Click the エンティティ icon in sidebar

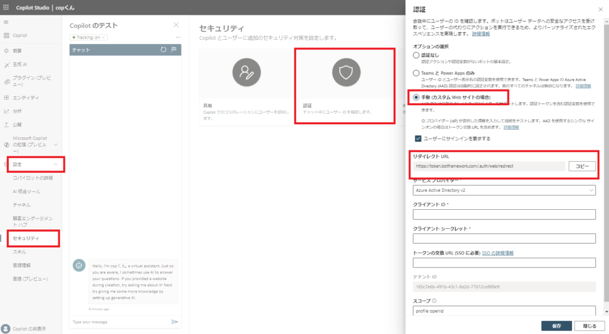coord(7,97)
